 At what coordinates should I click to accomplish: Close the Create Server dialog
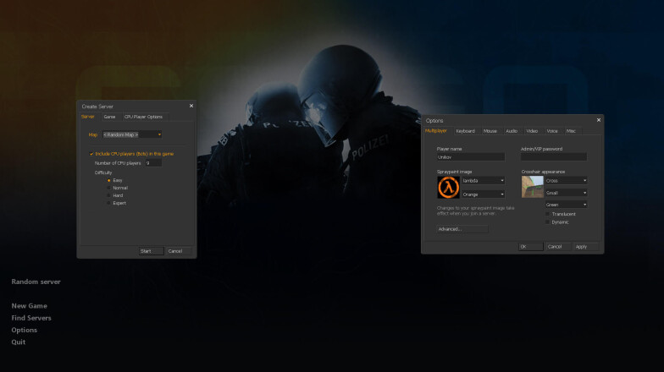click(x=191, y=106)
